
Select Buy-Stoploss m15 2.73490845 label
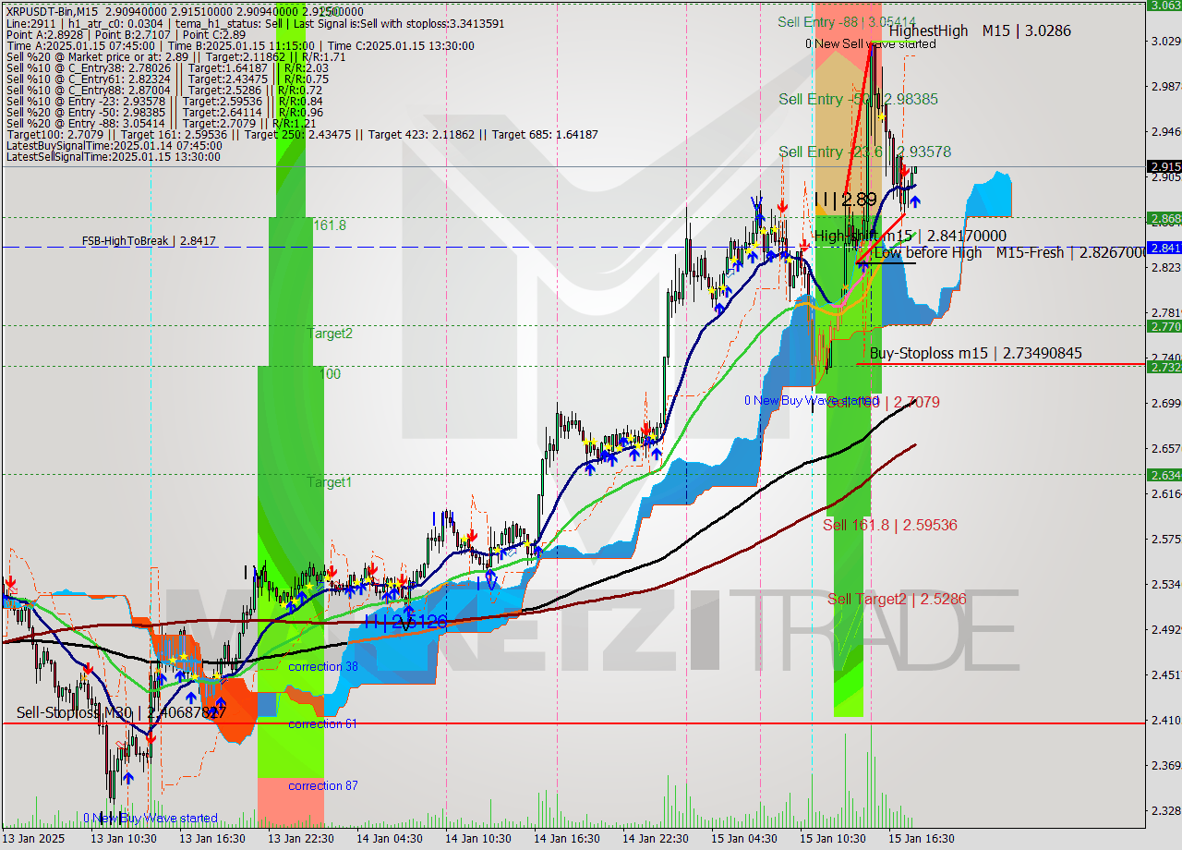pyautogui.click(x=976, y=353)
